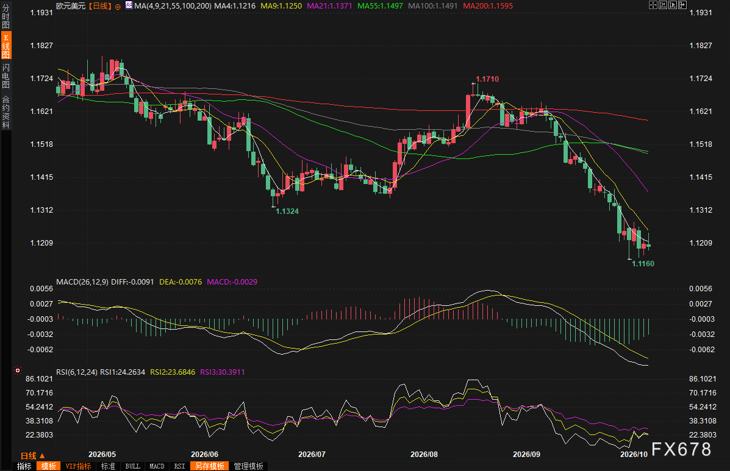Screen dimensions: 730x471
Task: Open MA(4,9,21,55,100,200) parameter settings
Action: [173, 6]
